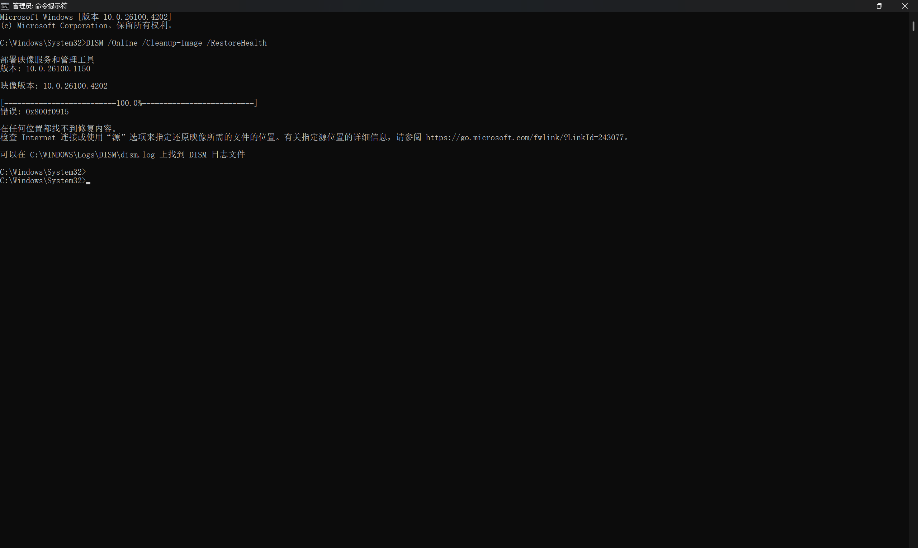Click the dism.log file path text

coord(92,155)
